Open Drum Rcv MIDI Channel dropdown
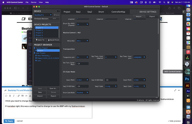Screen dimensions: 192x124 pos(82,24)
